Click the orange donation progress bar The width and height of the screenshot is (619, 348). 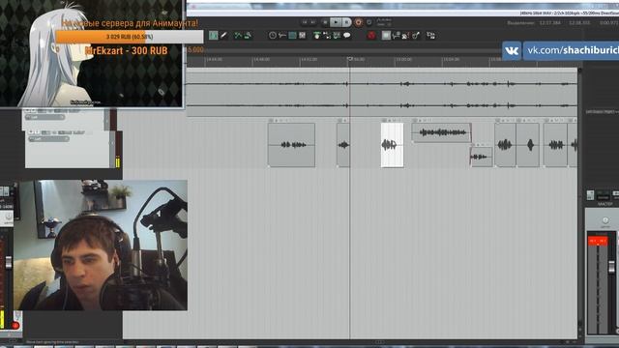(130, 37)
